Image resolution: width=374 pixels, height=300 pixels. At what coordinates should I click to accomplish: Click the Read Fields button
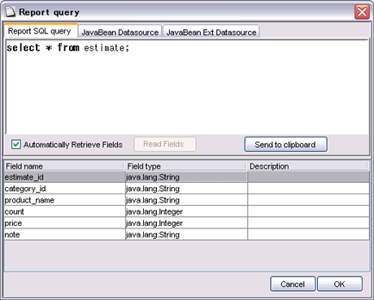(165, 144)
